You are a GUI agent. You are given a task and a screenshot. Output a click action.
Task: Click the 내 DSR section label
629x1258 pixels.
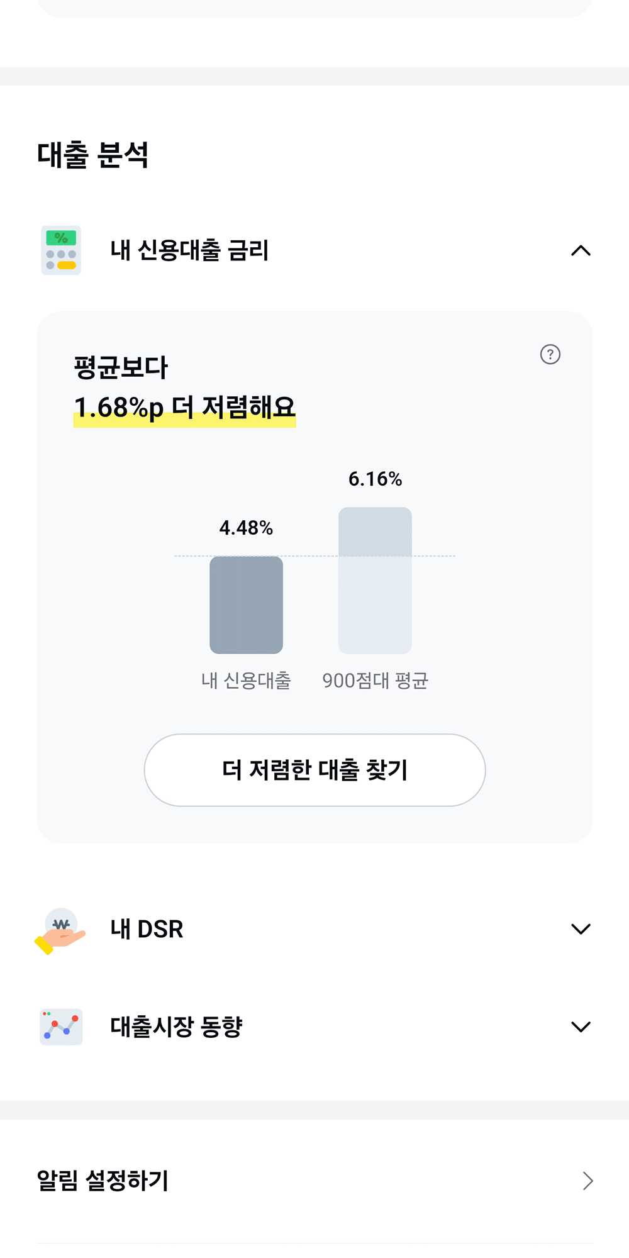147,929
